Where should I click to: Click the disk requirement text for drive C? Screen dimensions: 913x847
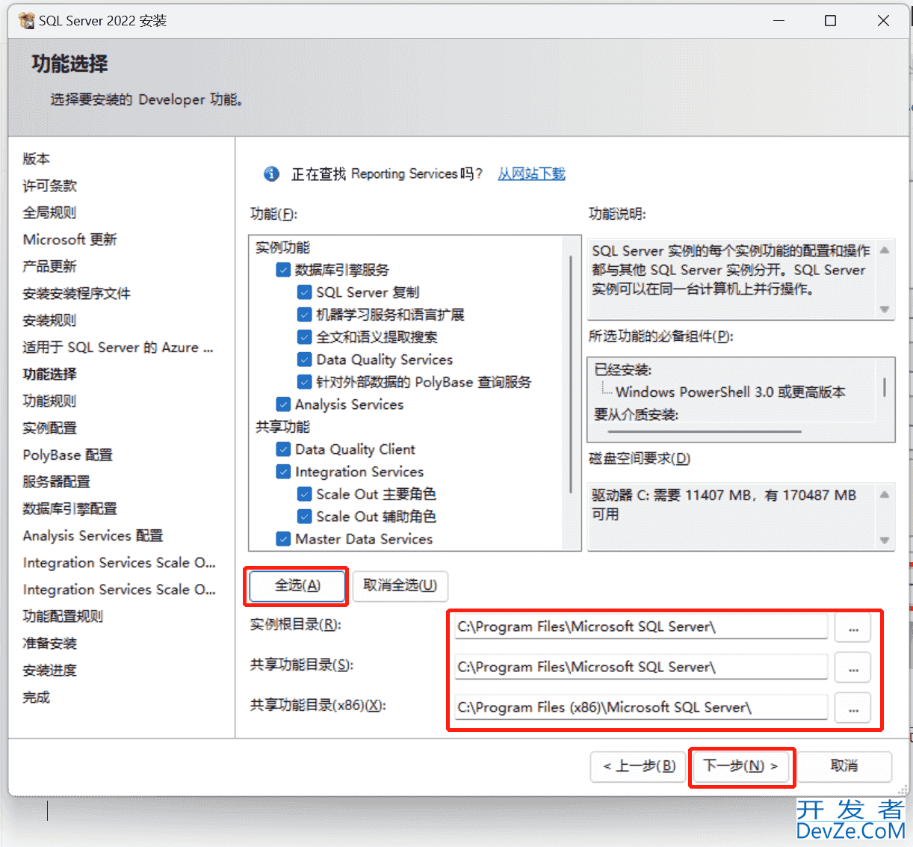click(x=723, y=505)
